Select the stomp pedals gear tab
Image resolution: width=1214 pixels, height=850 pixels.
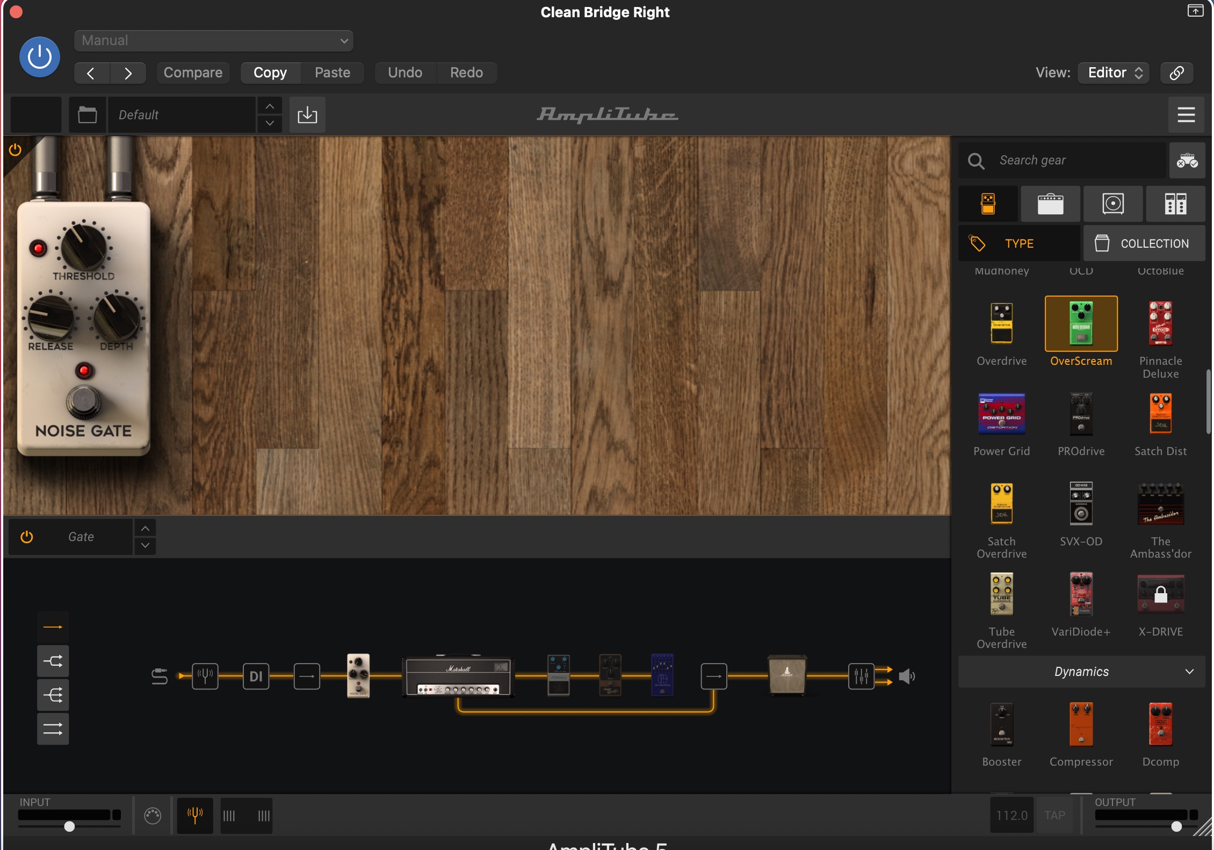click(988, 204)
